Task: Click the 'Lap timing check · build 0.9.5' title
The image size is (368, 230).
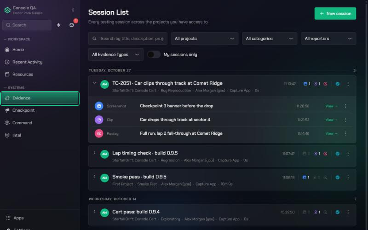Action: coord(145,153)
